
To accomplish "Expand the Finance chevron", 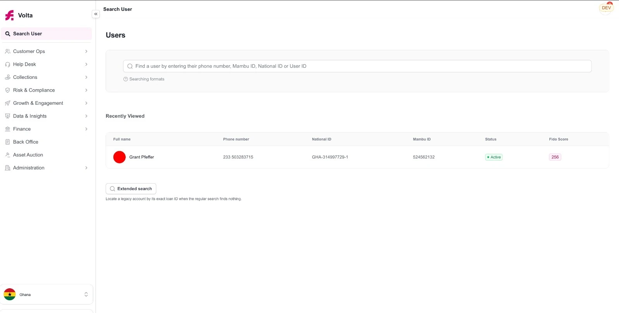I will [x=86, y=129].
